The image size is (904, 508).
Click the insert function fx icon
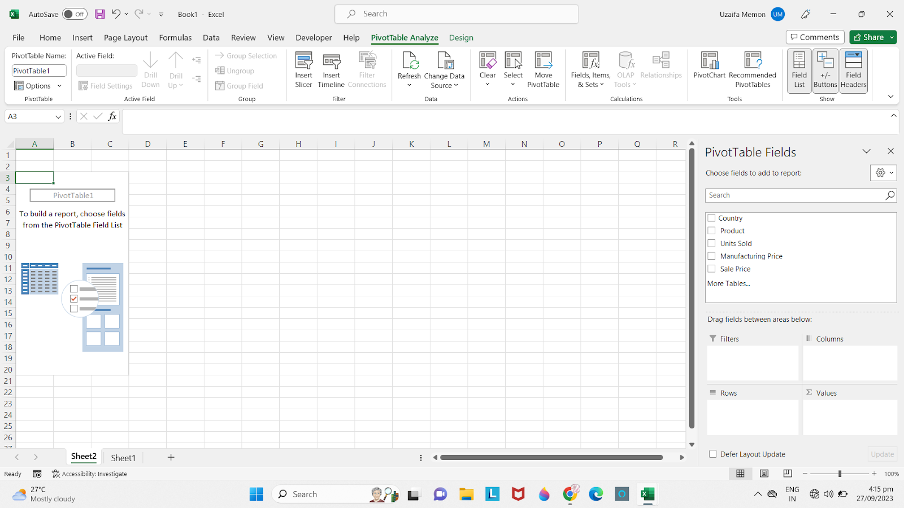(112, 116)
